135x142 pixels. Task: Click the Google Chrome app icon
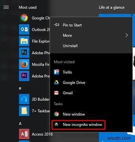click(24, 18)
